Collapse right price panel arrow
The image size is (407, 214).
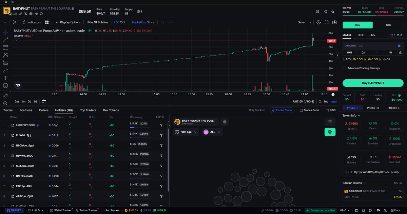[337, 55]
